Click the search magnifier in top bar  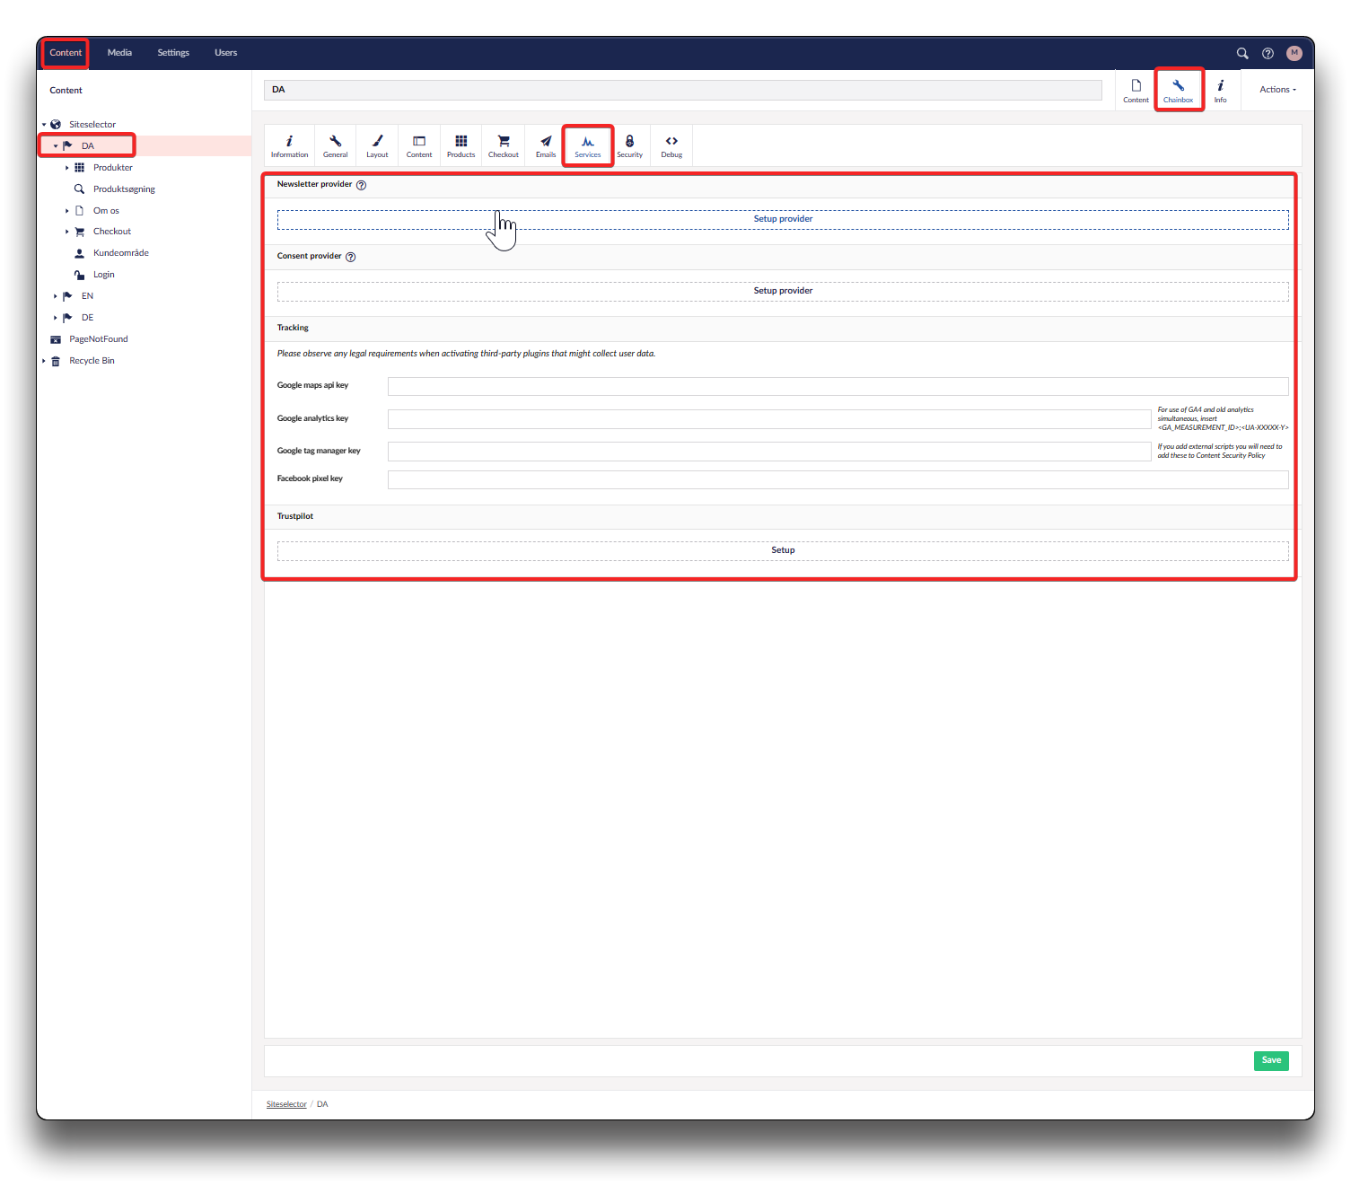[1242, 54]
